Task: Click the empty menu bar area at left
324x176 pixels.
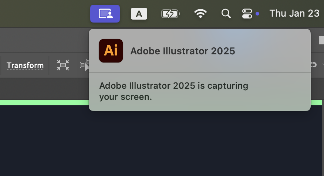Action: (x=41, y=14)
